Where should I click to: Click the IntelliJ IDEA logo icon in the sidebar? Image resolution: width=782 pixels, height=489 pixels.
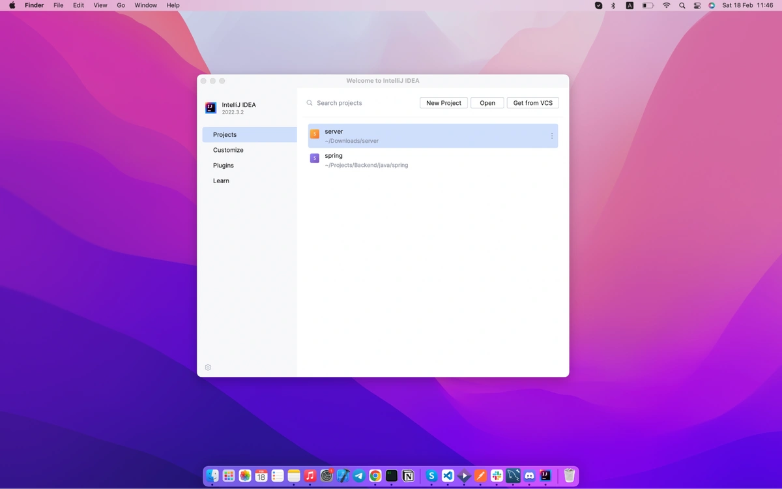(x=210, y=108)
